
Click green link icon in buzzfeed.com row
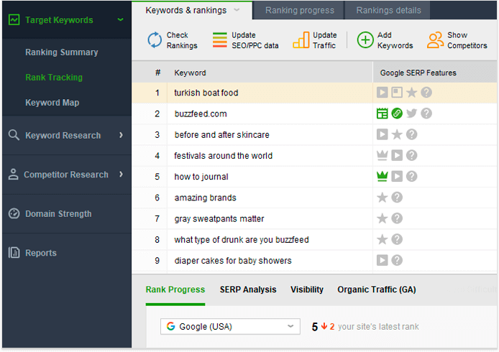point(397,114)
